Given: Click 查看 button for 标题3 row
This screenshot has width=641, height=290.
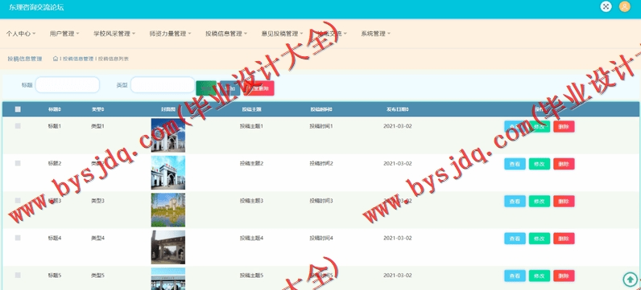Looking at the screenshot, I should coord(515,201).
